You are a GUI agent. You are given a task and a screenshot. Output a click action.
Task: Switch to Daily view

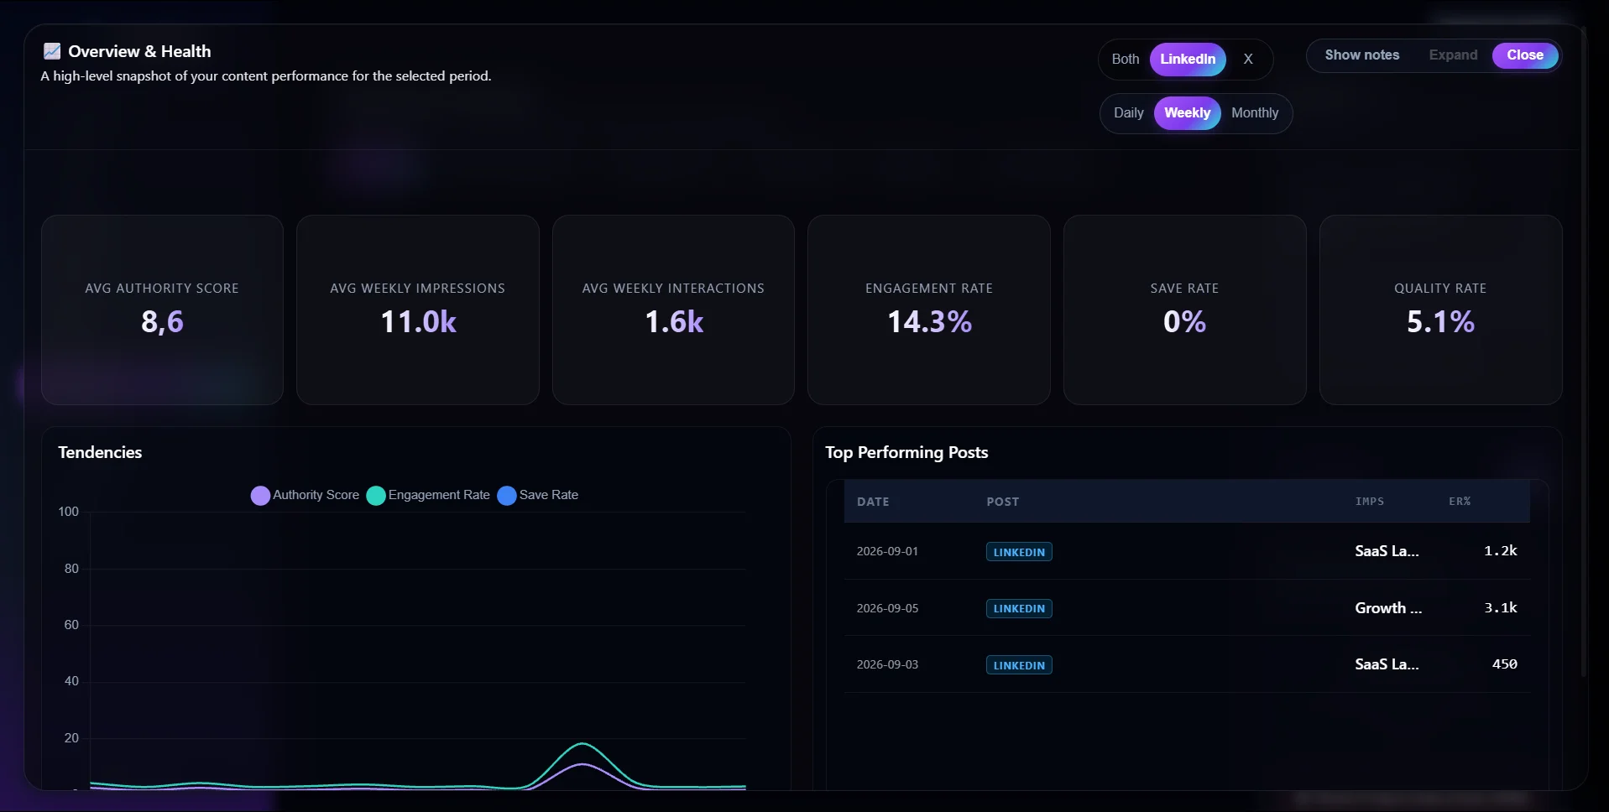[1128, 113]
